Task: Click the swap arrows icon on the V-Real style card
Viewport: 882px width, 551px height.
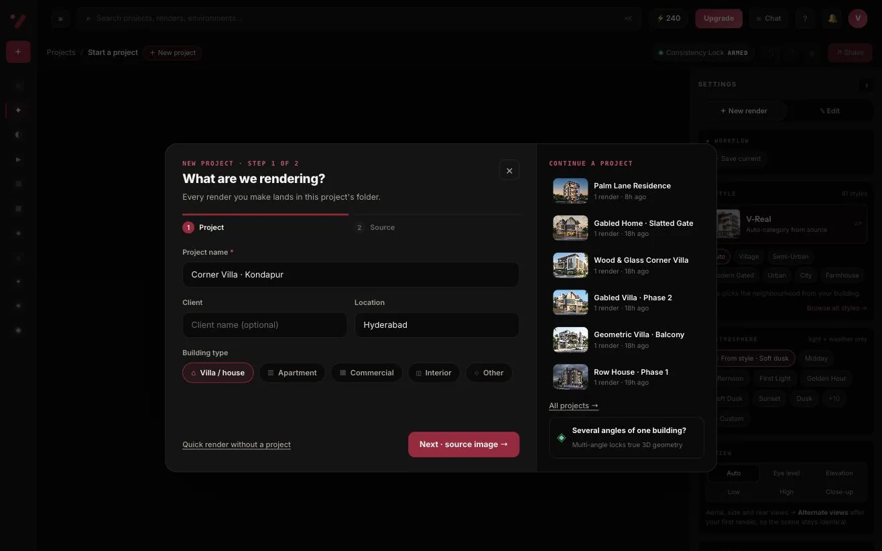Action: 858,224
